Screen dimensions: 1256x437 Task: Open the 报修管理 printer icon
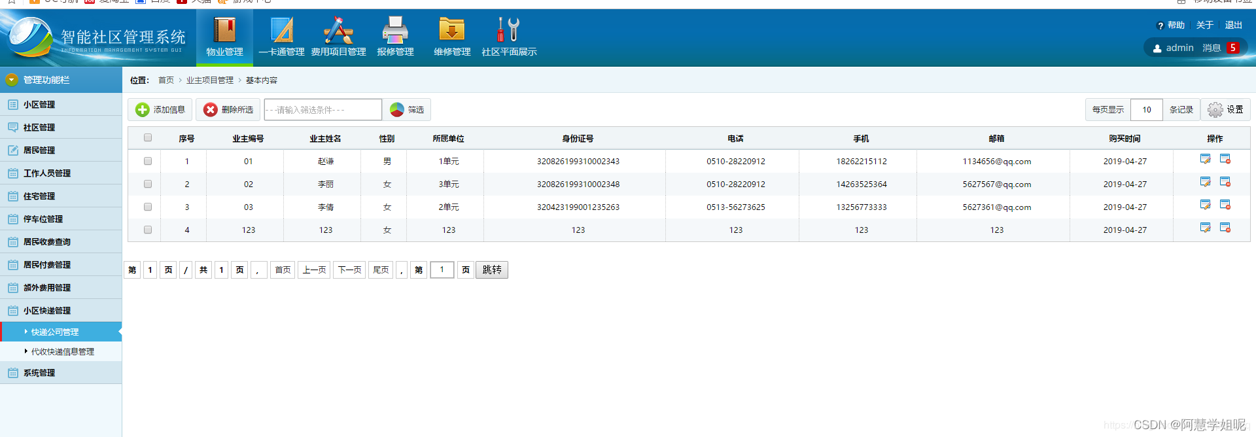pos(395,30)
